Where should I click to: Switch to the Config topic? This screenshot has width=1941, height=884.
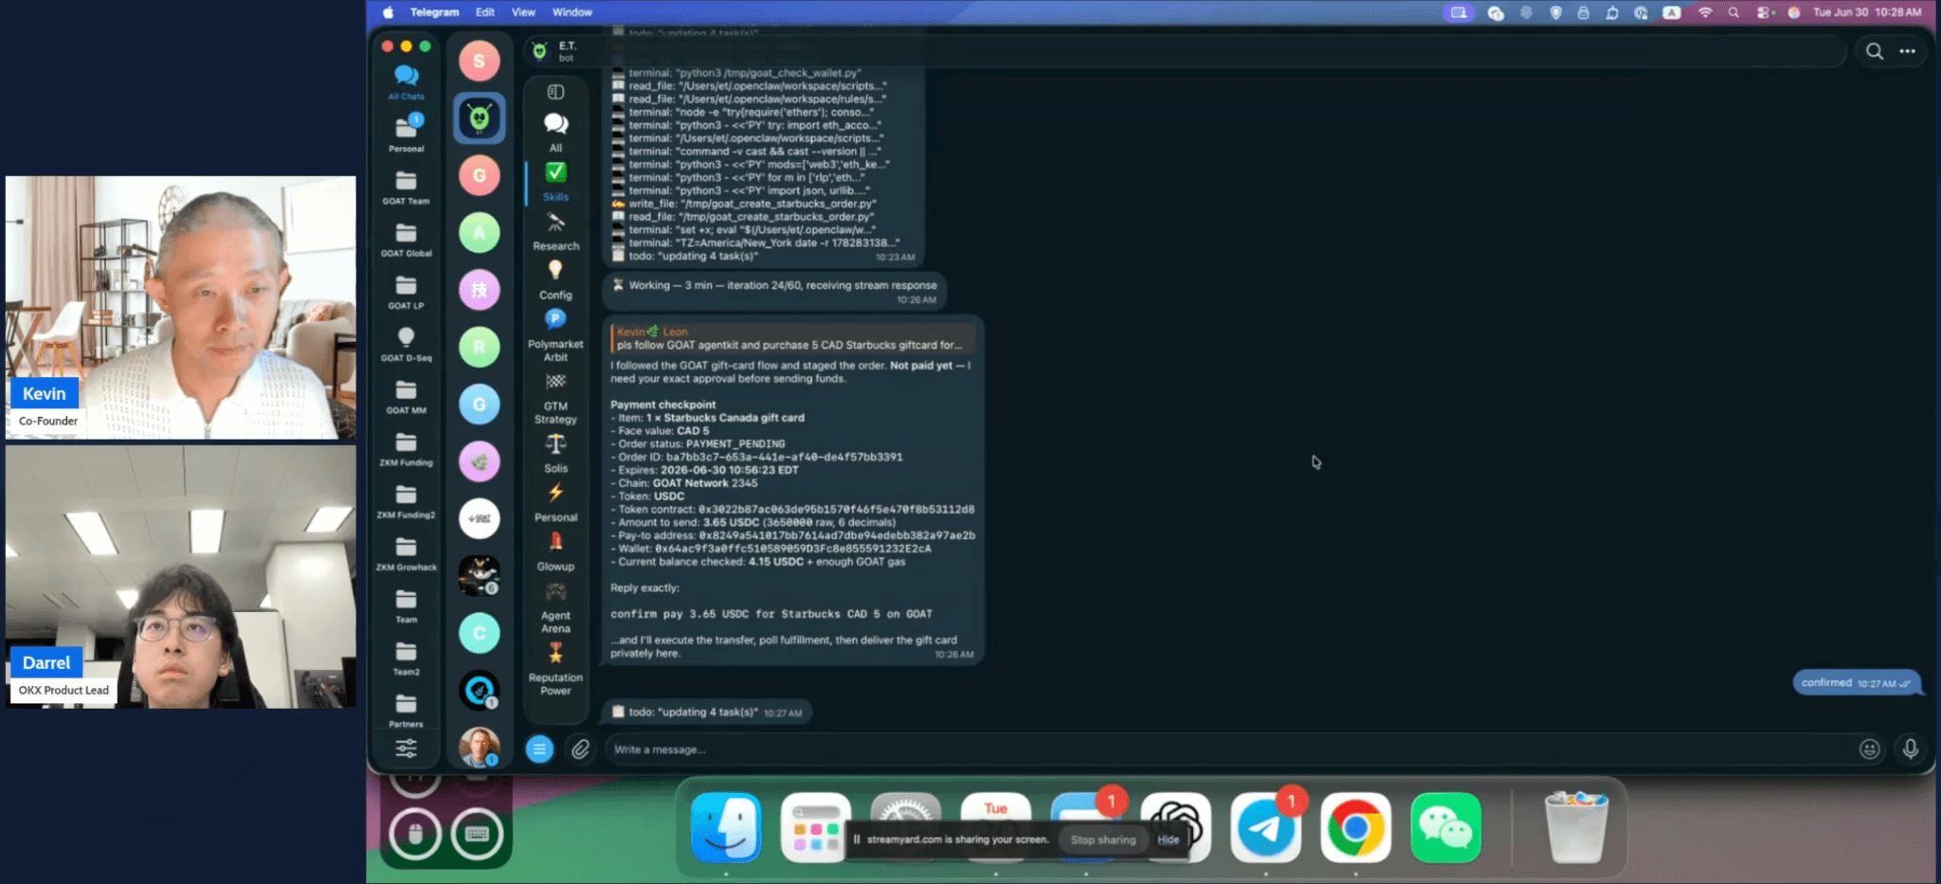coord(555,280)
